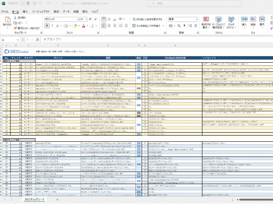This screenshot has height=204, width=273.
Task: Open Conditional Formatting (条件付き書式) dropdown
Action: [x=206, y=23]
